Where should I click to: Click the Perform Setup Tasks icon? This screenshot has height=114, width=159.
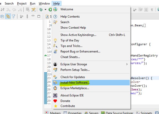(x=55, y=70)
